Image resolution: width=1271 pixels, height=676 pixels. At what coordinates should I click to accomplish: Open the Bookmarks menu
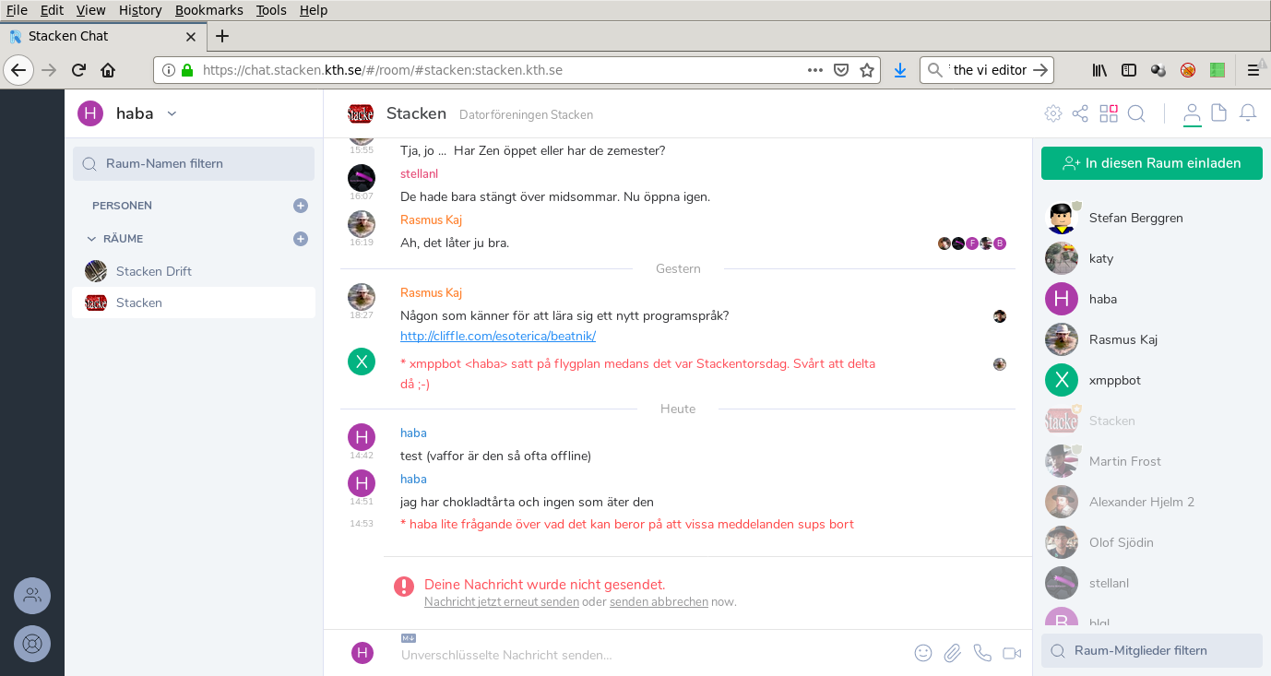[208, 10]
